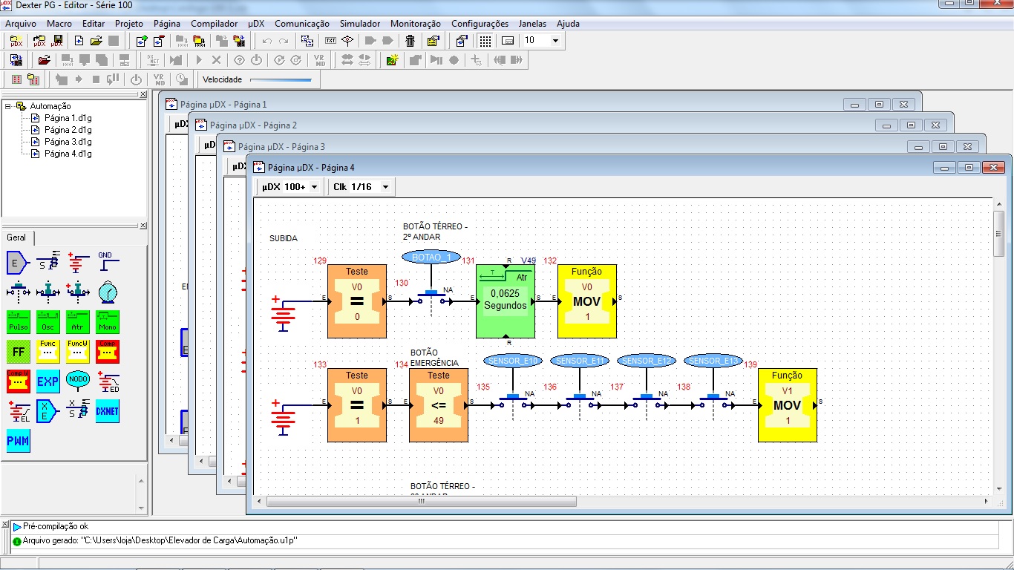Open the Configurações menu
The width and height of the screenshot is (1014, 570).
[x=480, y=24]
